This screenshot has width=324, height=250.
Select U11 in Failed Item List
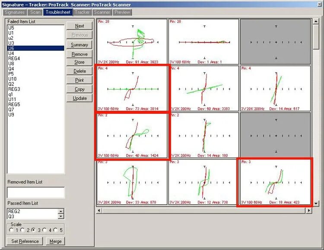[36, 99]
